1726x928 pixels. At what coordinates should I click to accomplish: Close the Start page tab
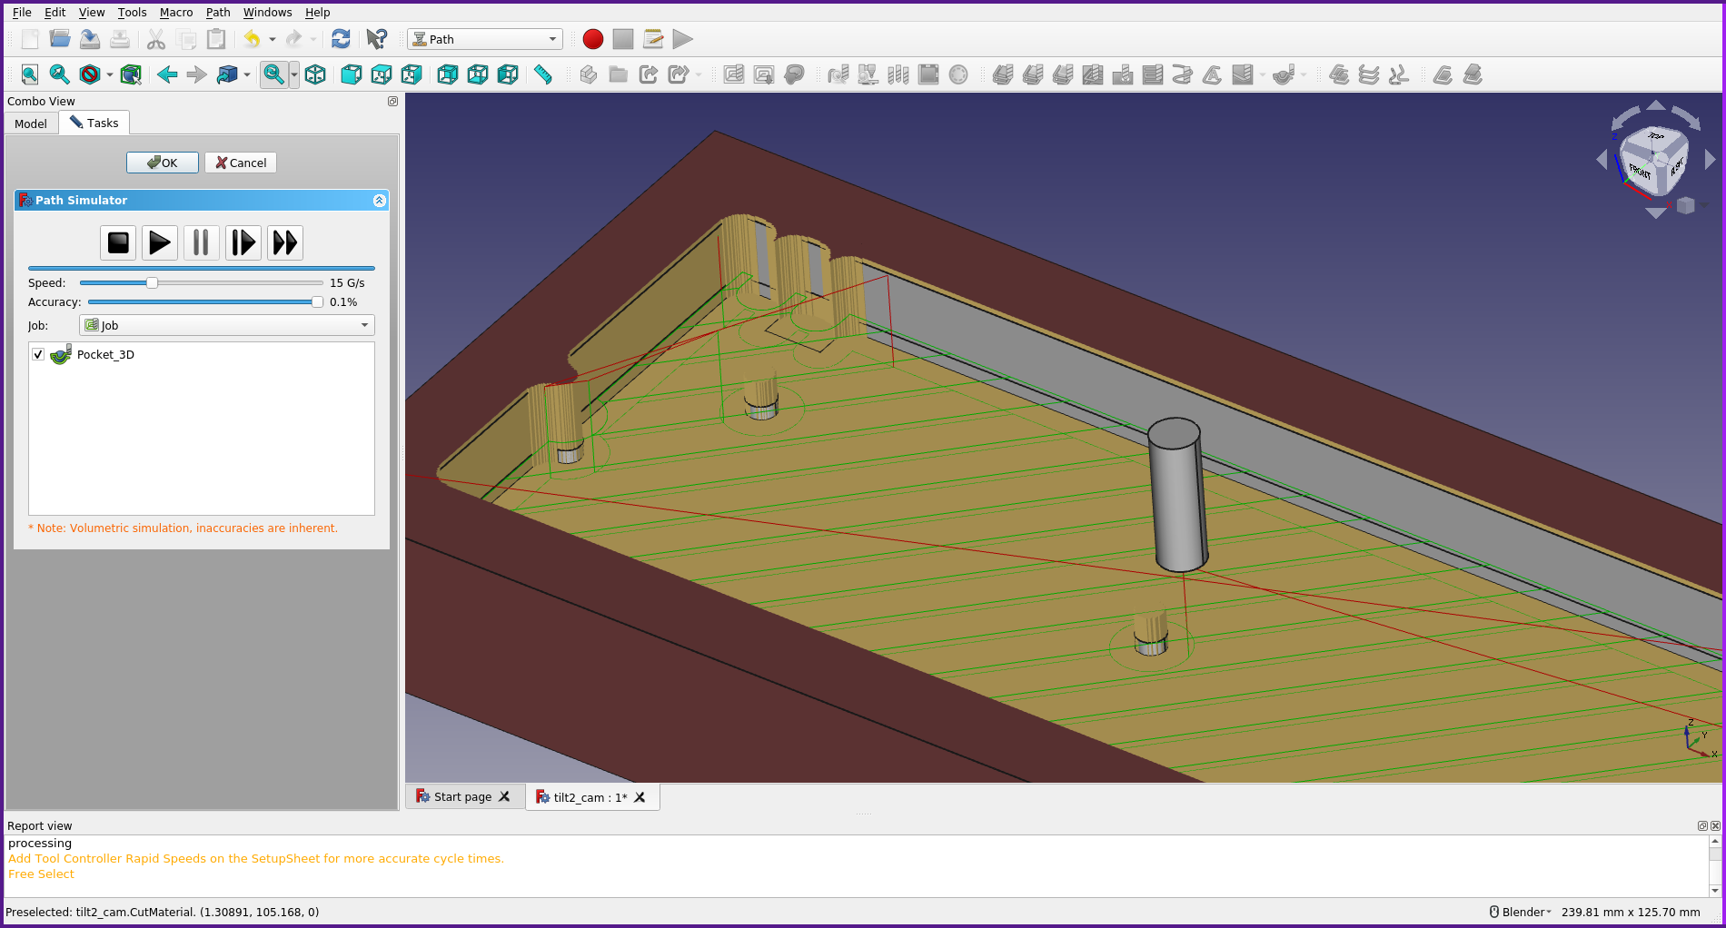[x=505, y=796]
